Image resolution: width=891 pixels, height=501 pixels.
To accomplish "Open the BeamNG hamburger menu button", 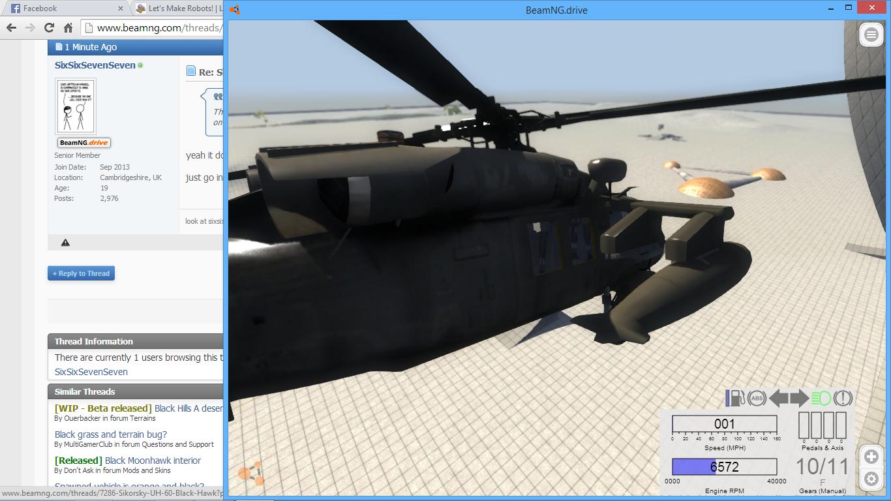I will [871, 35].
